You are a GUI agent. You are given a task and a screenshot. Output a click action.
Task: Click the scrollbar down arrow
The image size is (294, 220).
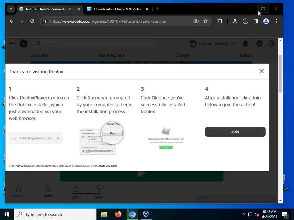(x=280, y=201)
